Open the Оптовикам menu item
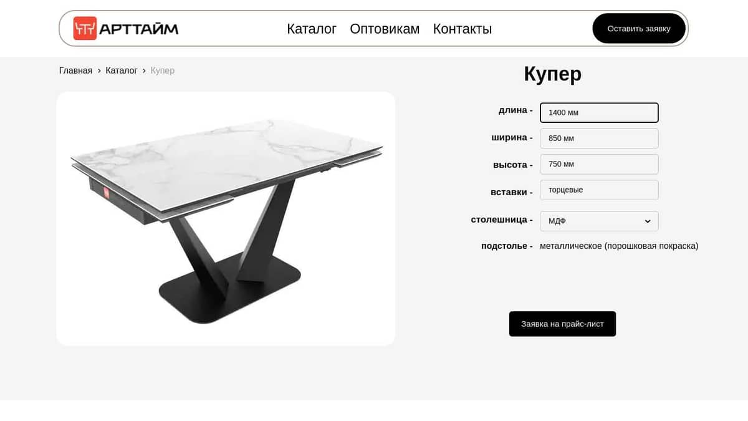Screen dimensions: 748x421 pos(385,29)
